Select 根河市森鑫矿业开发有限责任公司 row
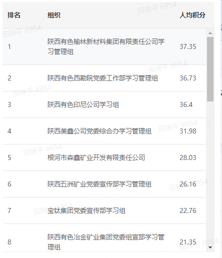 coord(104,157)
